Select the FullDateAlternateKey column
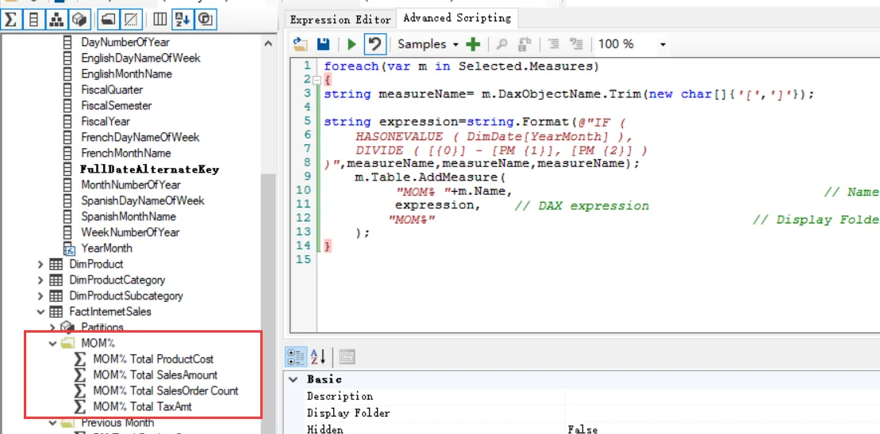Viewport: 880px width, 434px height. pyautogui.click(x=150, y=169)
